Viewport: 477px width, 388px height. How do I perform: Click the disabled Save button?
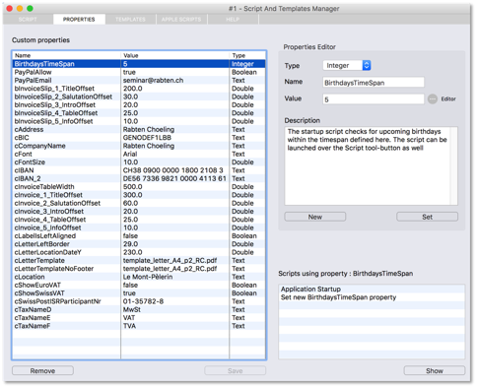[x=236, y=370]
